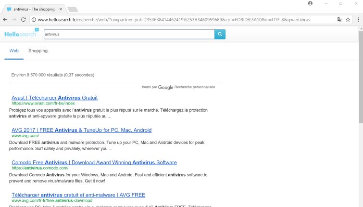This screenshot has height=207, width=363.
Task: Click the Google custom search logo
Action: [165, 88]
